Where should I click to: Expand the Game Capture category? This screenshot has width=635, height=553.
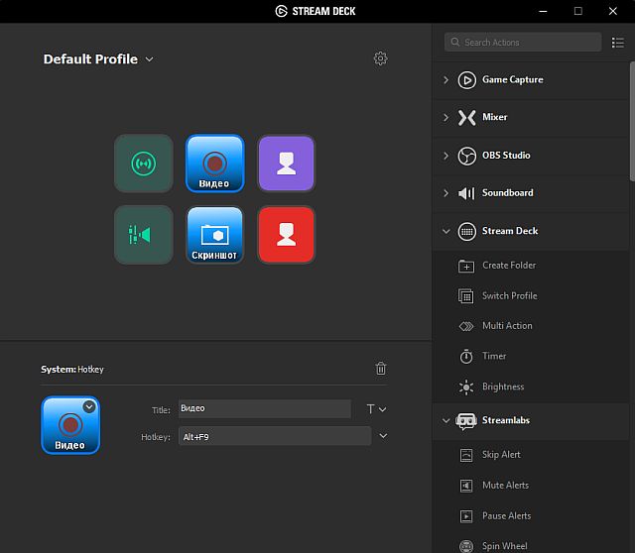click(445, 80)
